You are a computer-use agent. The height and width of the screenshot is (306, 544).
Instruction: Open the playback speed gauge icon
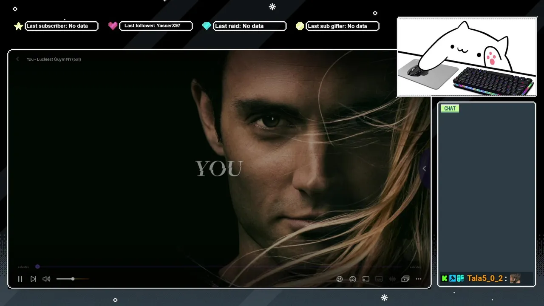pyautogui.click(x=353, y=279)
